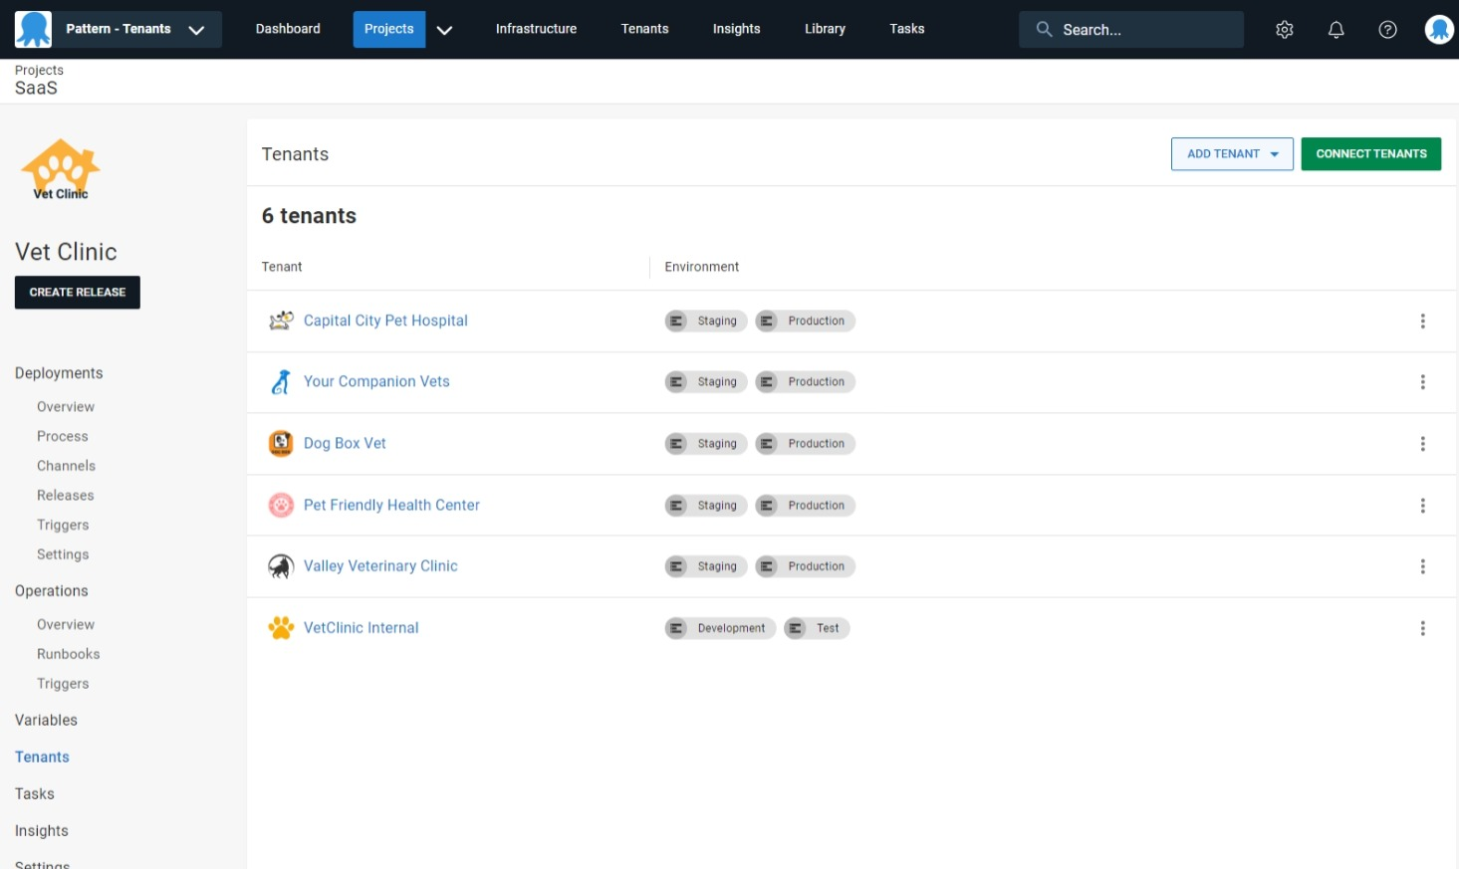Open the configuration gear icon in top bar
The width and height of the screenshot is (1459, 869).
tap(1284, 30)
